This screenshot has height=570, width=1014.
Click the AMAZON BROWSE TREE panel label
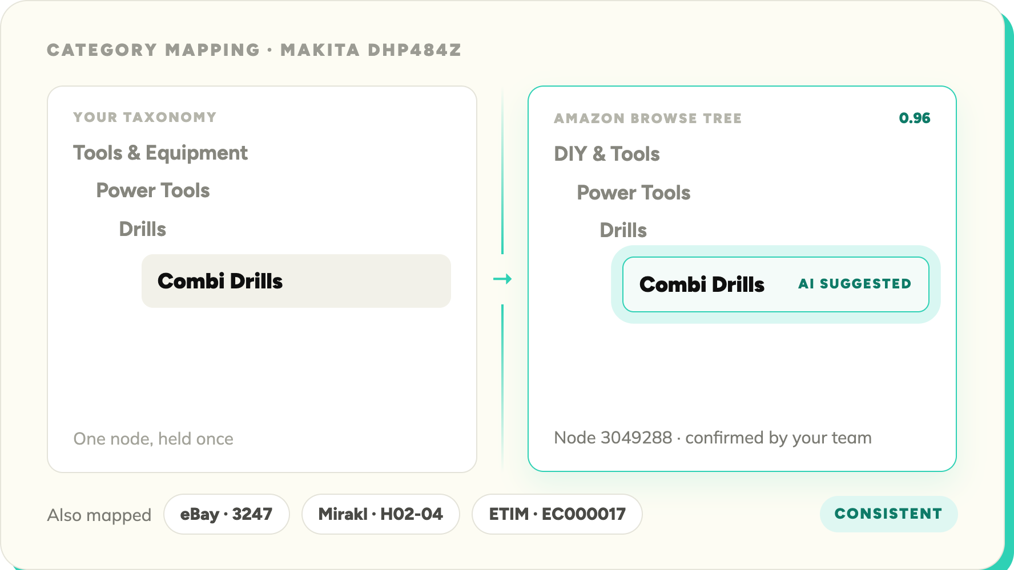[x=648, y=119]
